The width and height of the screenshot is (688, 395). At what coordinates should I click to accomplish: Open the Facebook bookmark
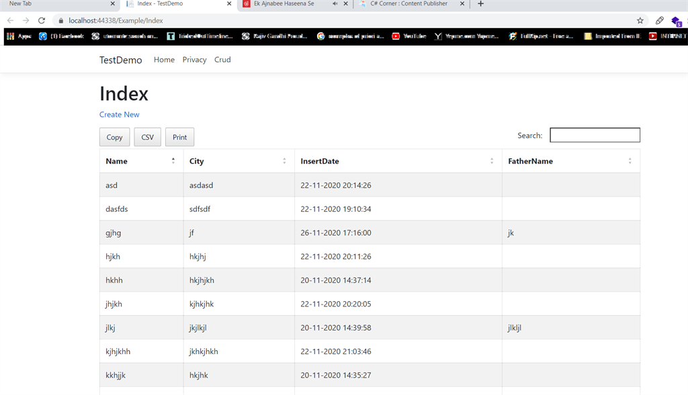click(61, 36)
